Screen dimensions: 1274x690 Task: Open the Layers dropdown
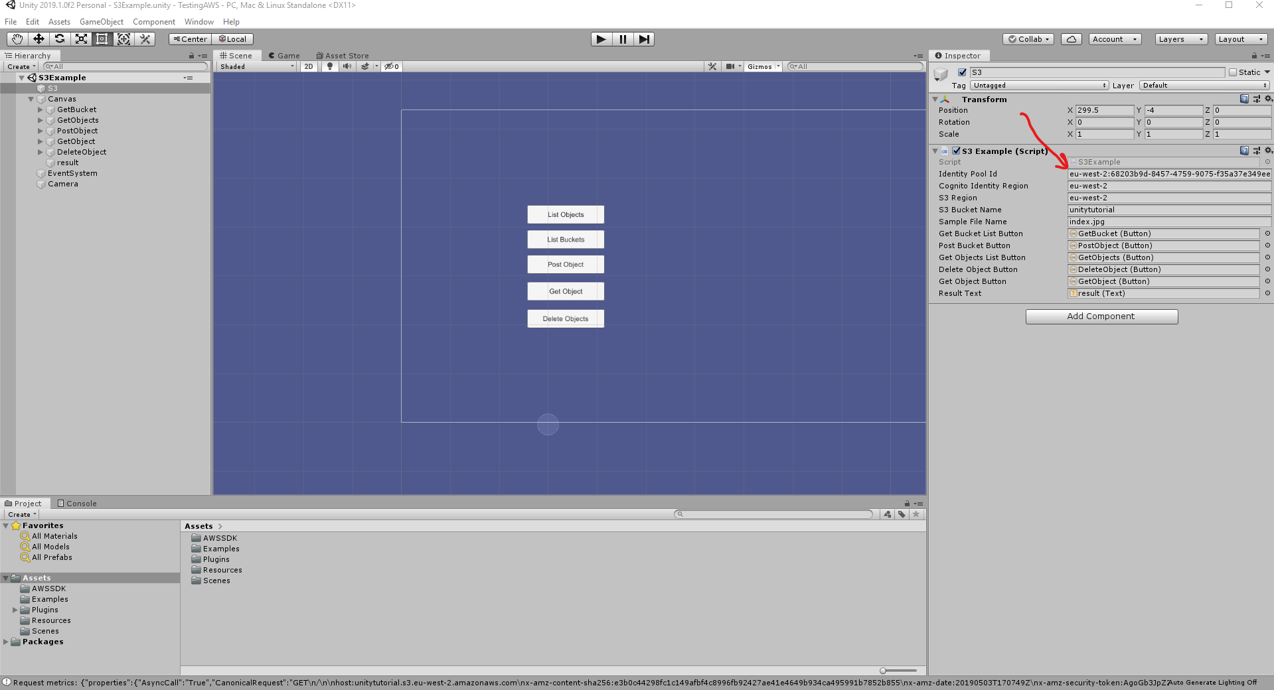pyautogui.click(x=1181, y=39)
